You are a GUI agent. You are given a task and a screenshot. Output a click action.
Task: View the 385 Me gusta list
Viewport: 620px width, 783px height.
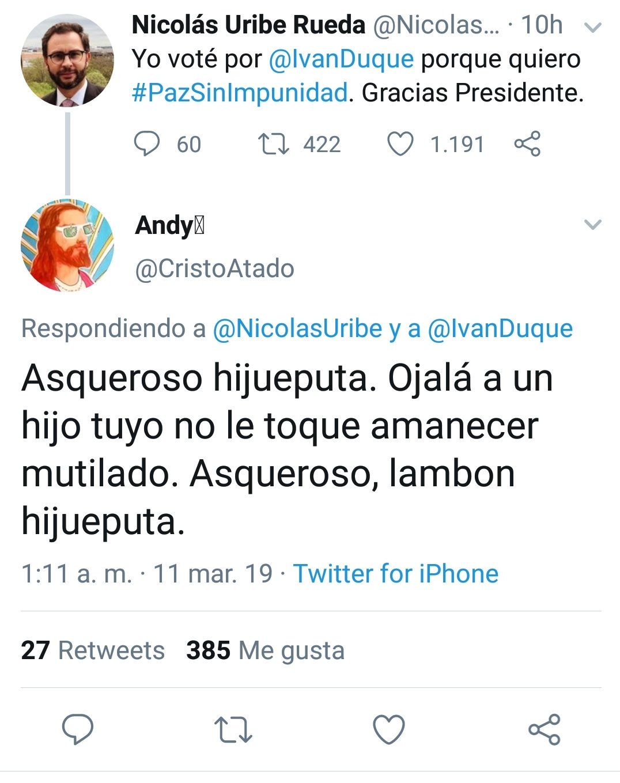coord(266,650)
